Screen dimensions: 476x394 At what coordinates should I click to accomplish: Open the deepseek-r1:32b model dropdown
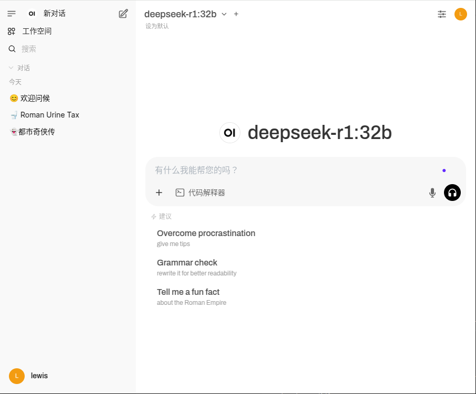coord(185,14)
